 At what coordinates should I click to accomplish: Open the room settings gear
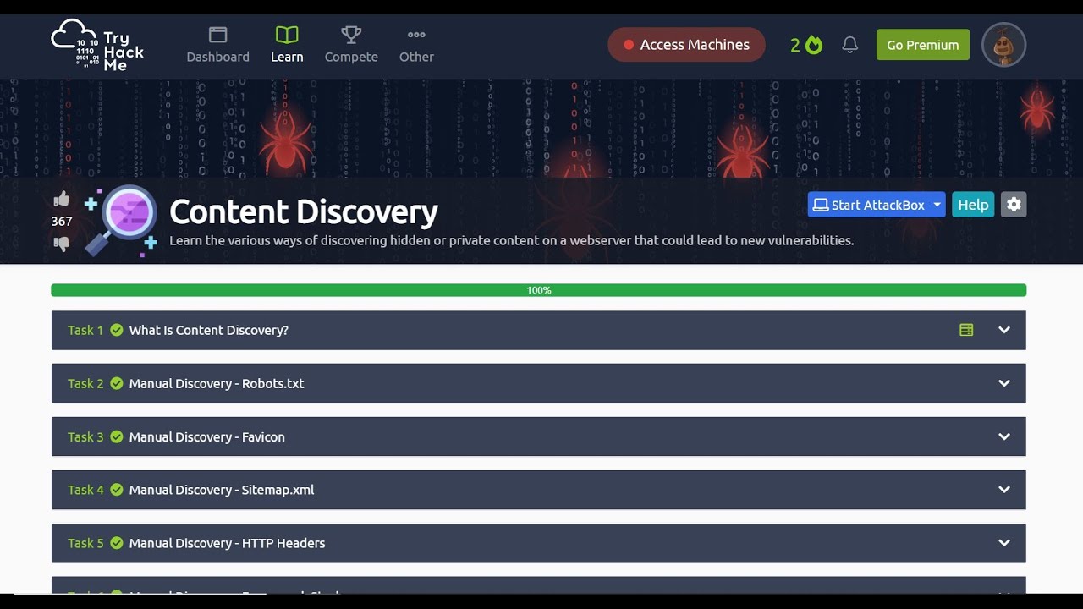[x=1014, y=205]
